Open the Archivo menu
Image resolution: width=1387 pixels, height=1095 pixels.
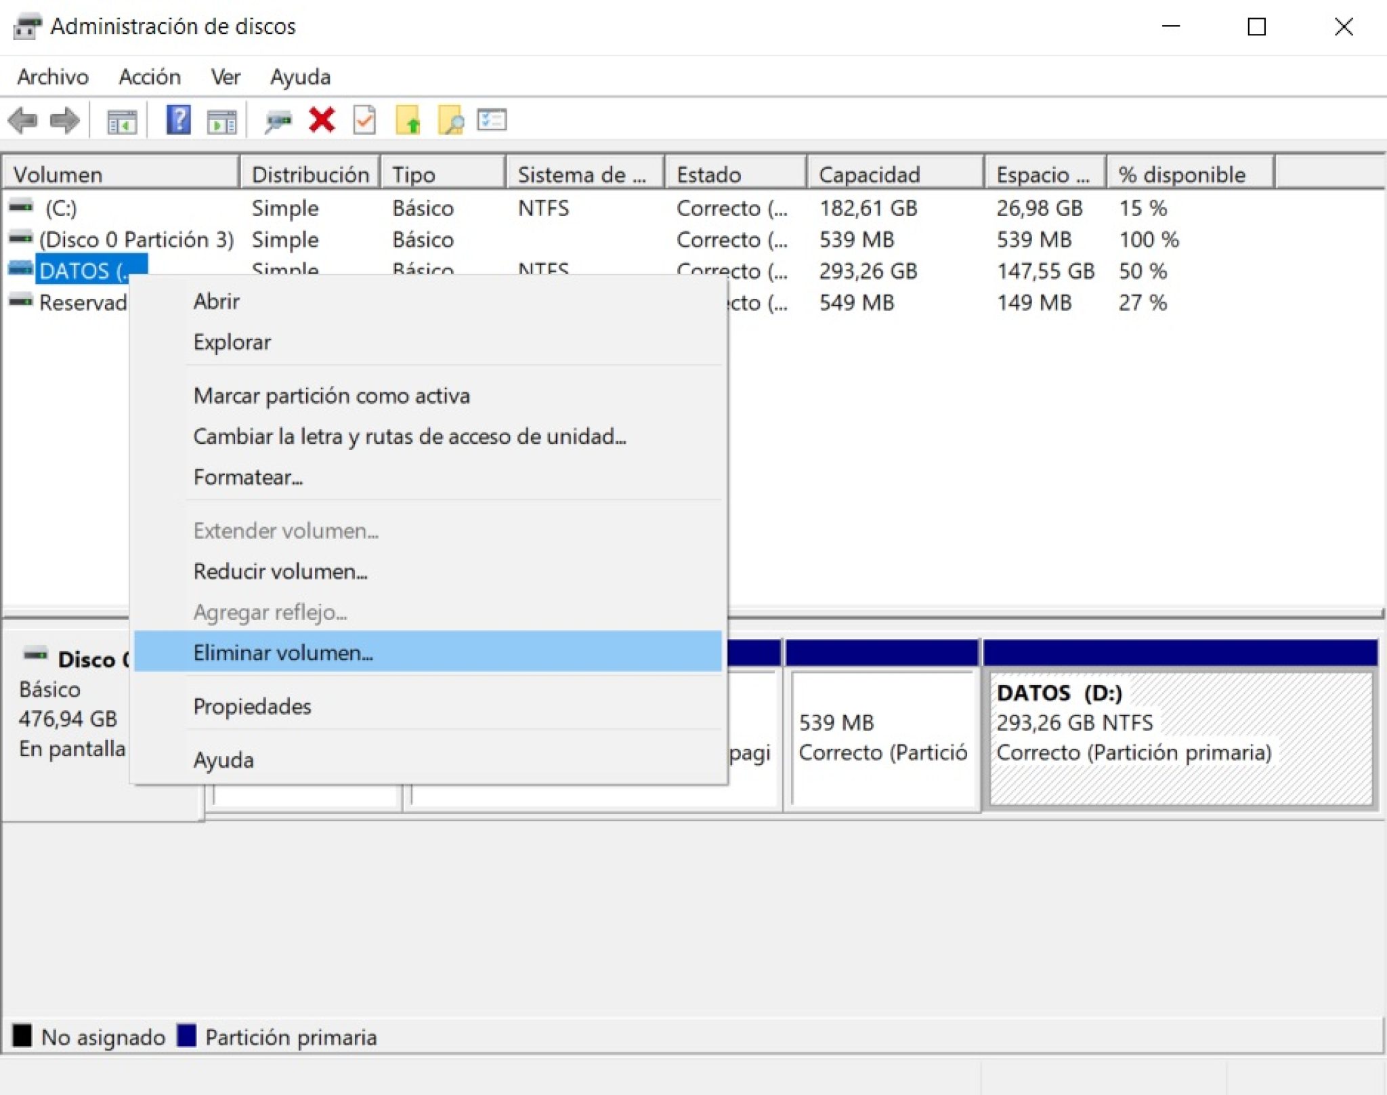[53, 77]
